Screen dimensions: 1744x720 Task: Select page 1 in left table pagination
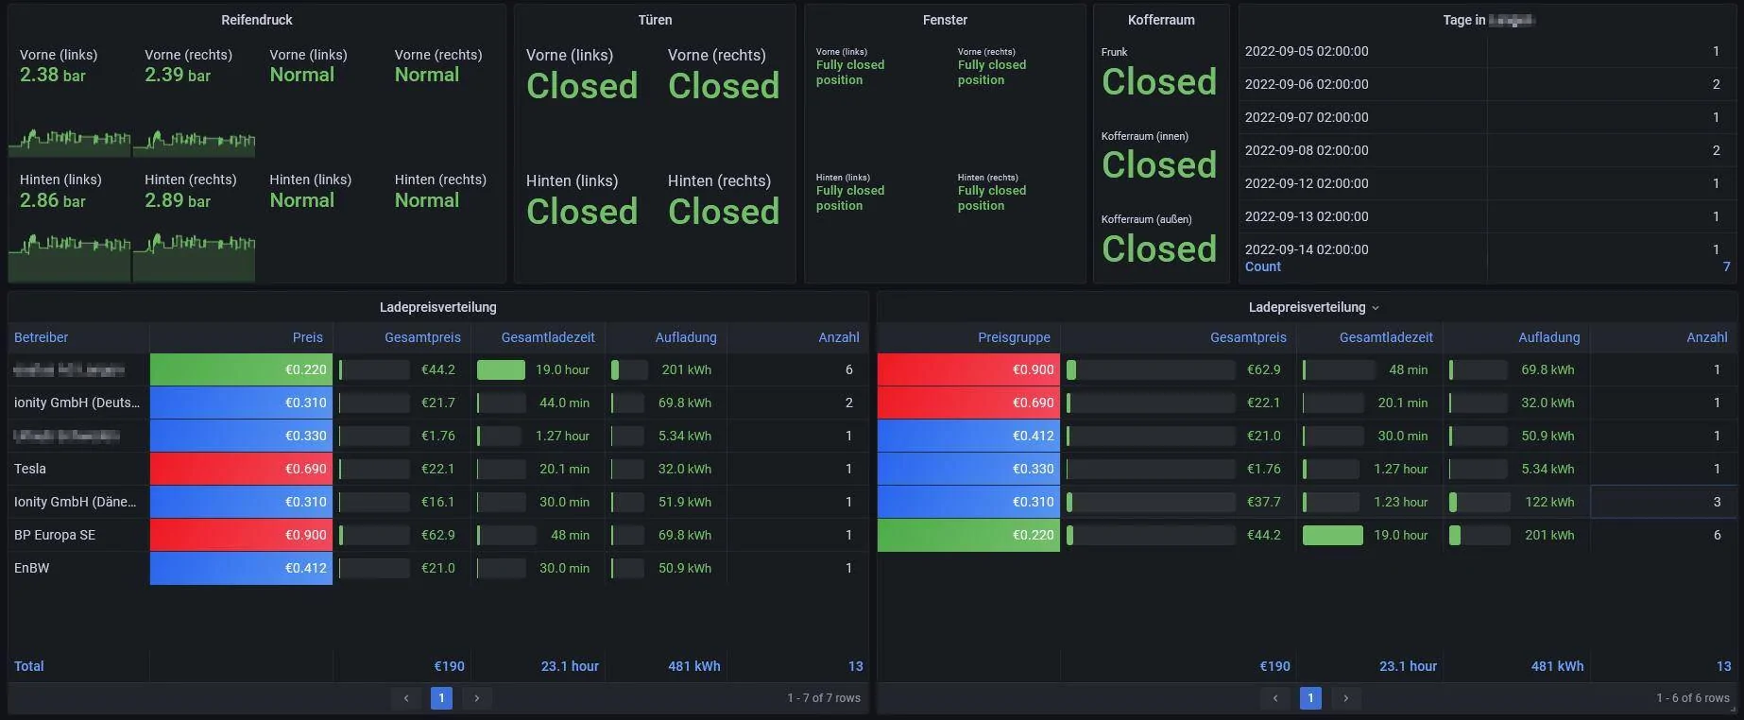click(441, 698)
